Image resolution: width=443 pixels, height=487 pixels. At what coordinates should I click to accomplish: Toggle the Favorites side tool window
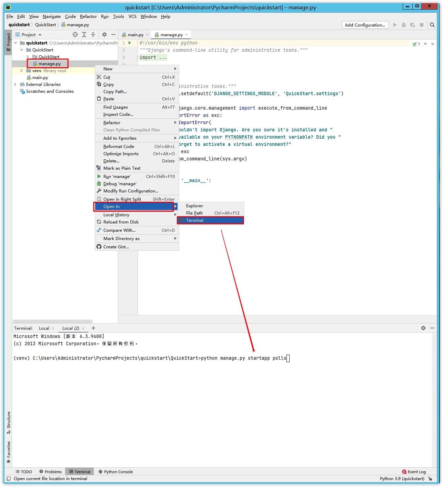[8, 453]
